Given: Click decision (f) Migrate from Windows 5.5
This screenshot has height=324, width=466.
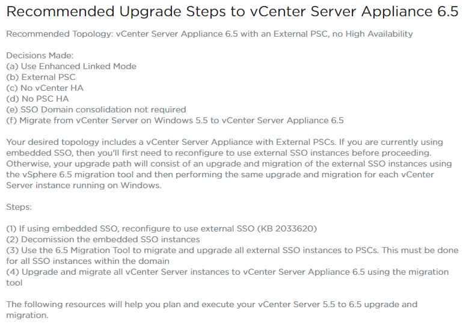Looking at the screenshot, I should pos(175,120).
